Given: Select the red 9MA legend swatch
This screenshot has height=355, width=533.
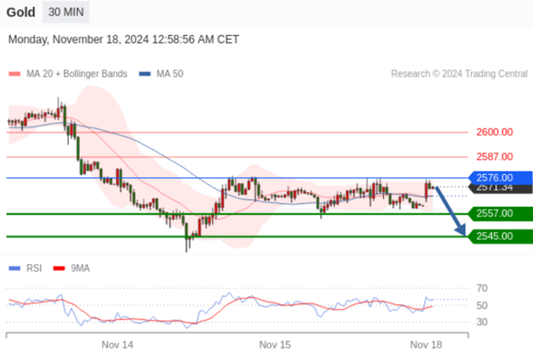Looking at the screenshot, I should click(59, 268).
